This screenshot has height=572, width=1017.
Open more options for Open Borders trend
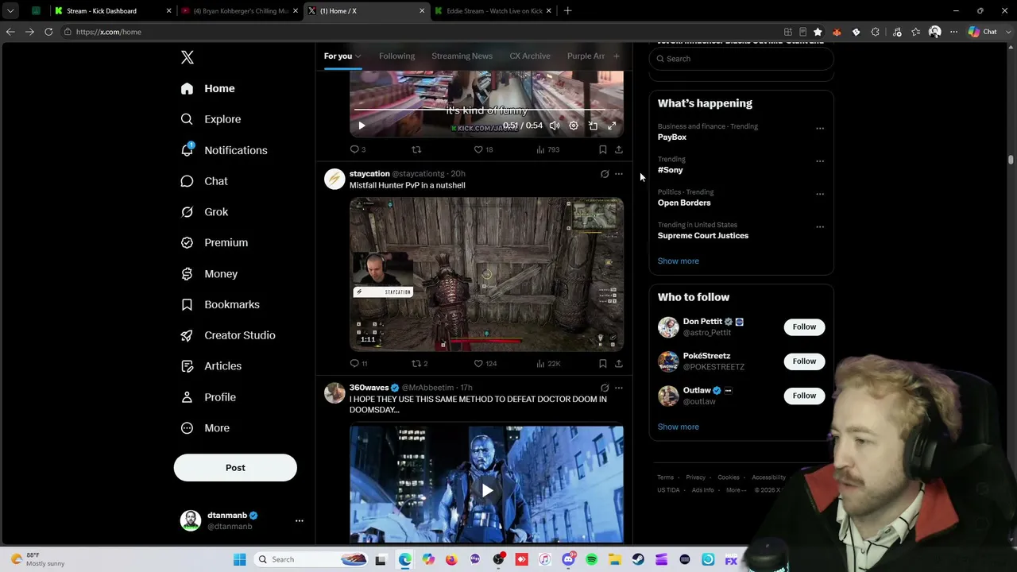coord(820,194)
